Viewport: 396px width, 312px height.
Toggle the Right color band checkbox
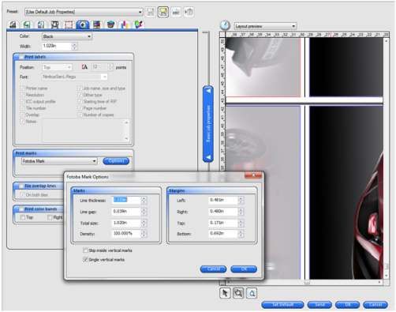pos(50,217)
